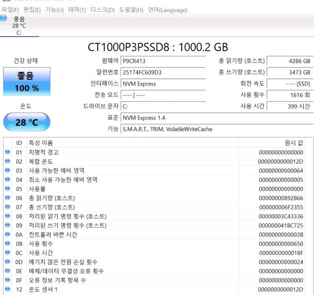Select the attribute name 온도 센서 1
Viewport: 314px width, 295px height.
[43, 289]
